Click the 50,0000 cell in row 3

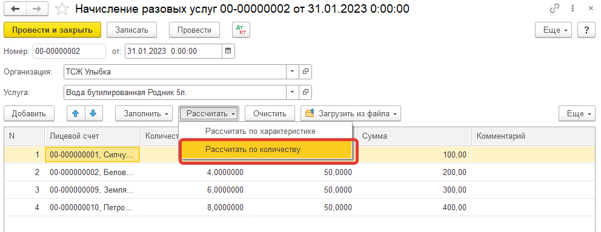[303, 190]
